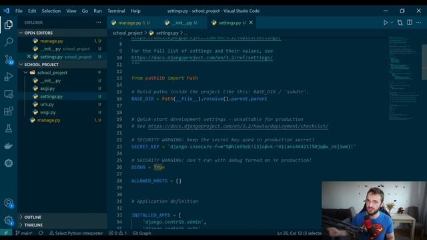Click INSTALLED_APPS on line 33
427x240 pixels.
(x=151, y=215)
